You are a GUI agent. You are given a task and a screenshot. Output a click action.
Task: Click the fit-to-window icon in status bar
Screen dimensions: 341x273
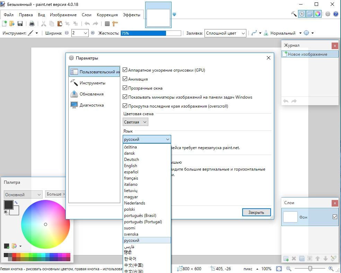279,269
